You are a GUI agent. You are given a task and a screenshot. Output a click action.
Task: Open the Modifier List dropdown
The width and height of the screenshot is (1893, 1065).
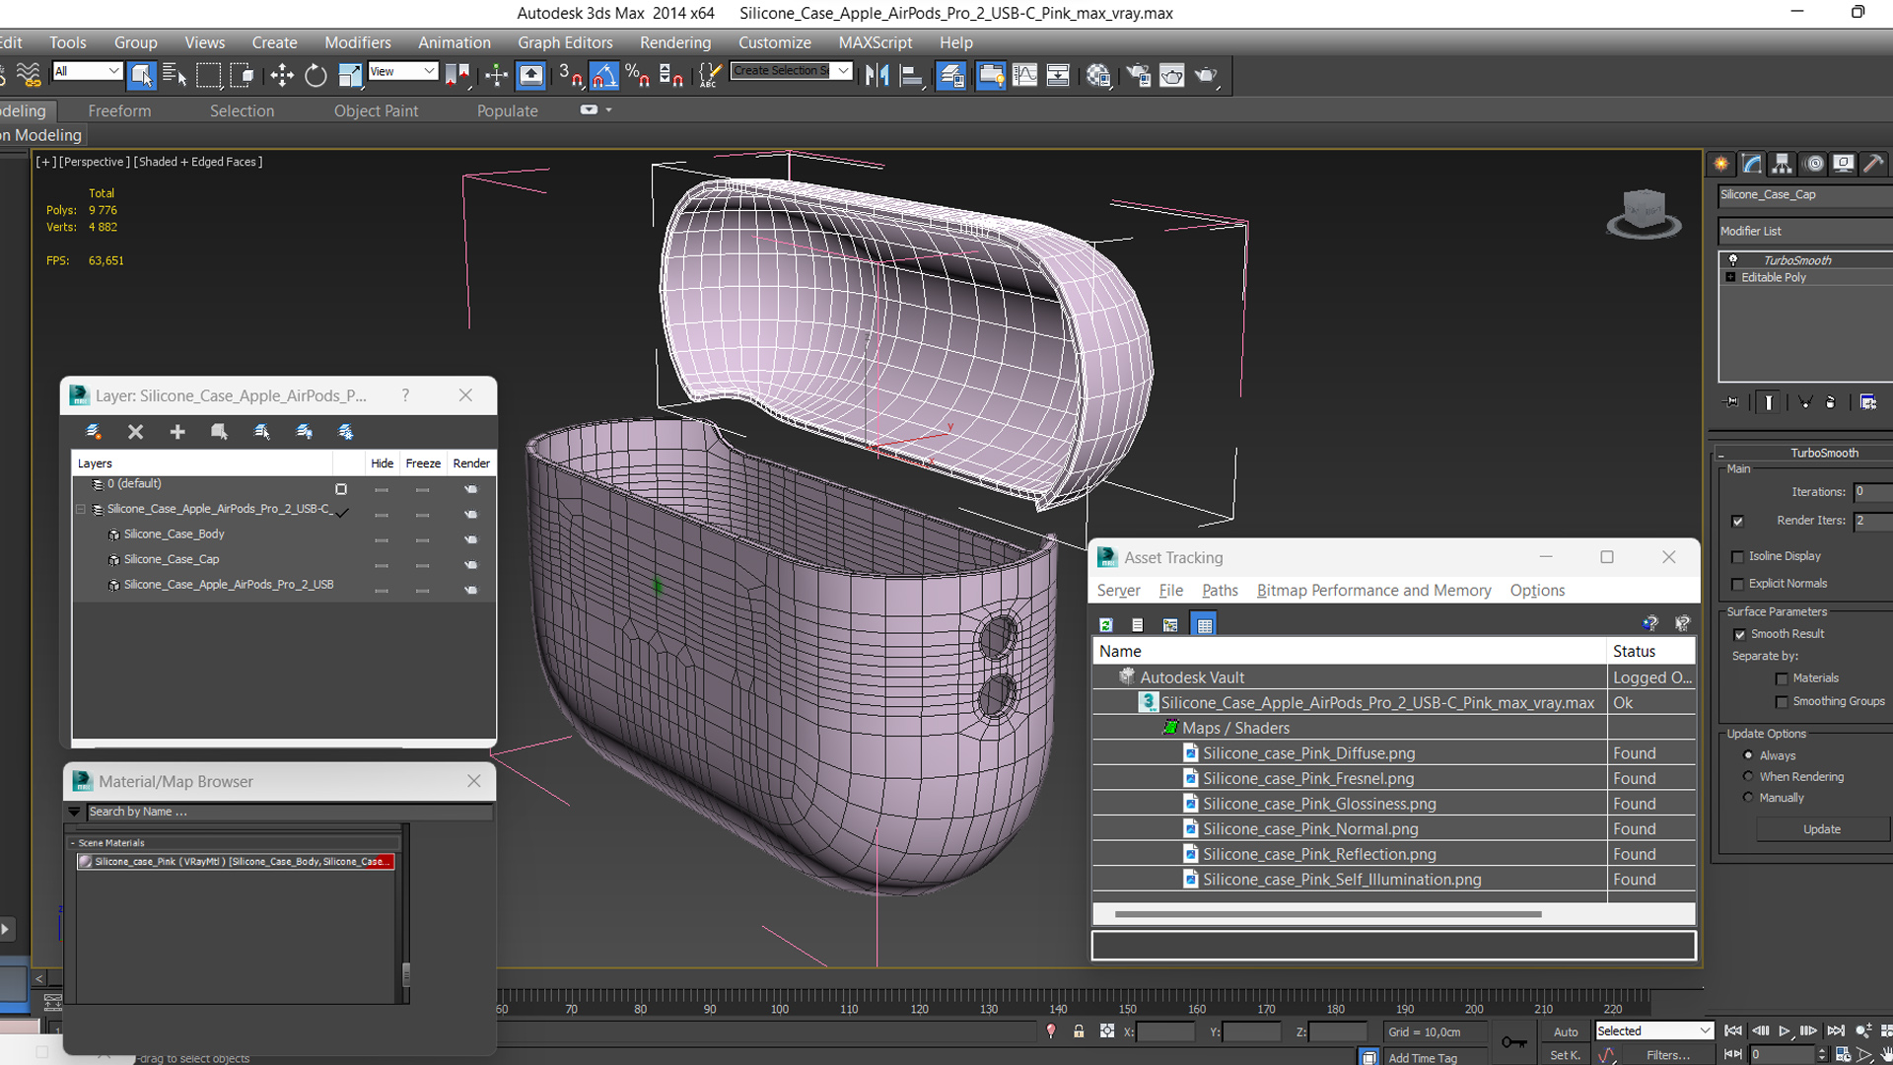click(1804, 231)
